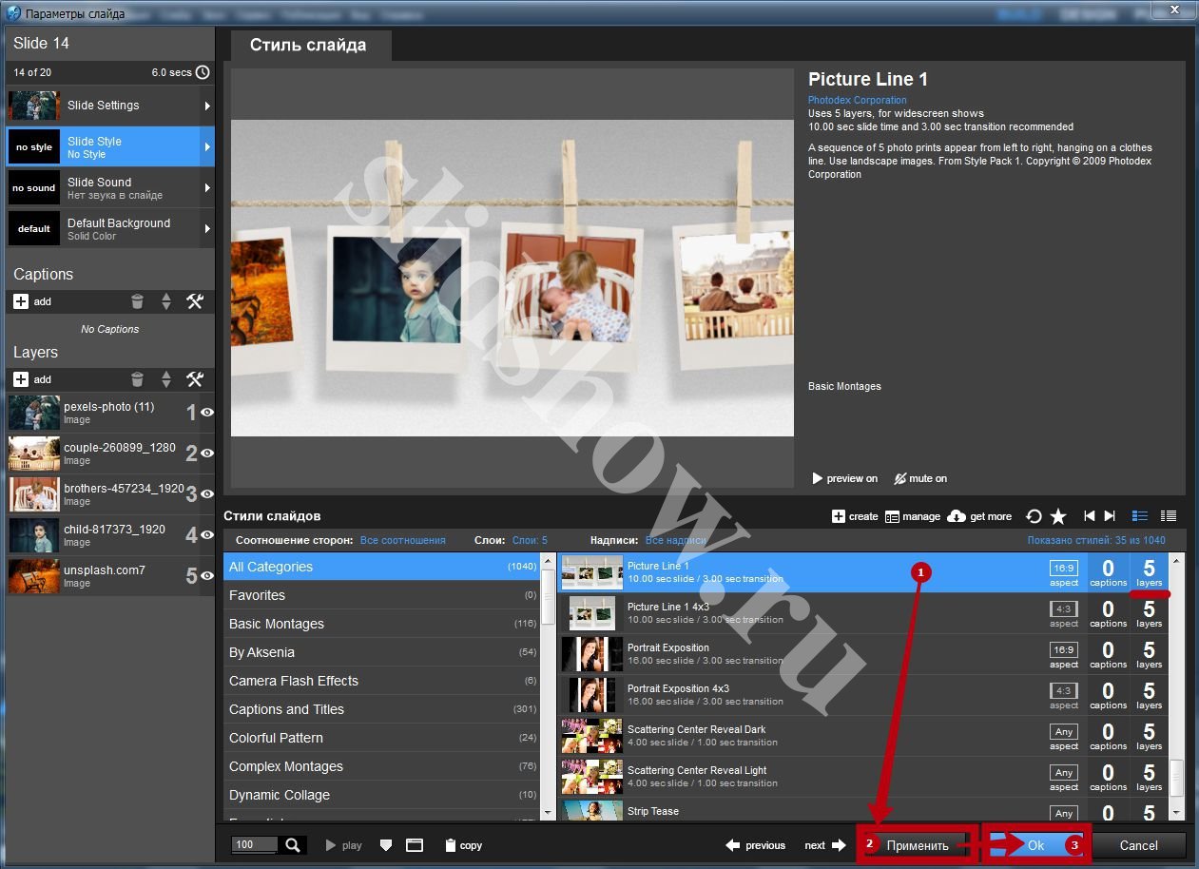The image size is (1199, 869).
Task: Select the Dynamic Collage category
Action: pyautogui.click(x=381, y=795)
